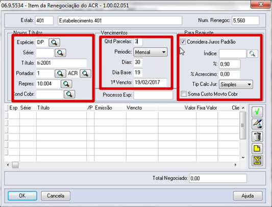Open the Espécie lookup magnifier
The width and height of the screenshot is (272, 207).
(x=54, y=42)
